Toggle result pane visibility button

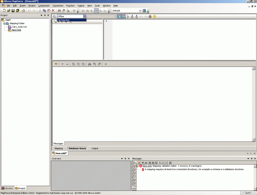123,17
